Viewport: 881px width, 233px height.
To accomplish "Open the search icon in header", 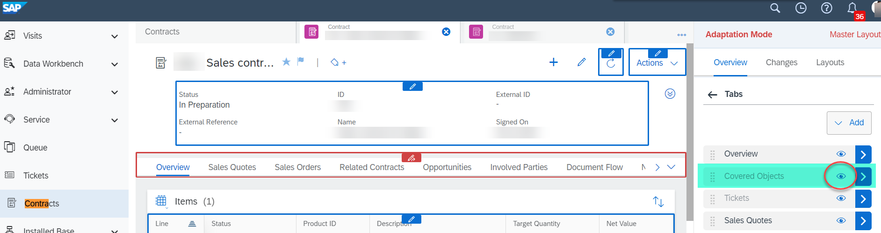I will (x=775, y=8).
